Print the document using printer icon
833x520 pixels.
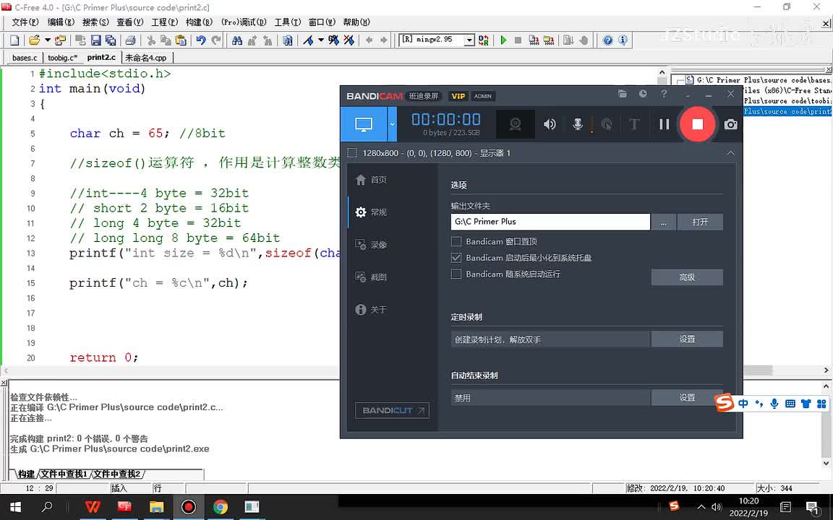(x=130, y=40)
